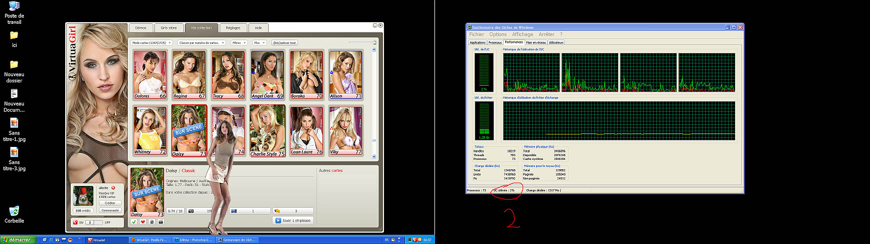This screenshot has width=870, height=244.
Task: Click the VirtuaGirl Mozilla Firefox taskbar button
Action: (151, 240)
